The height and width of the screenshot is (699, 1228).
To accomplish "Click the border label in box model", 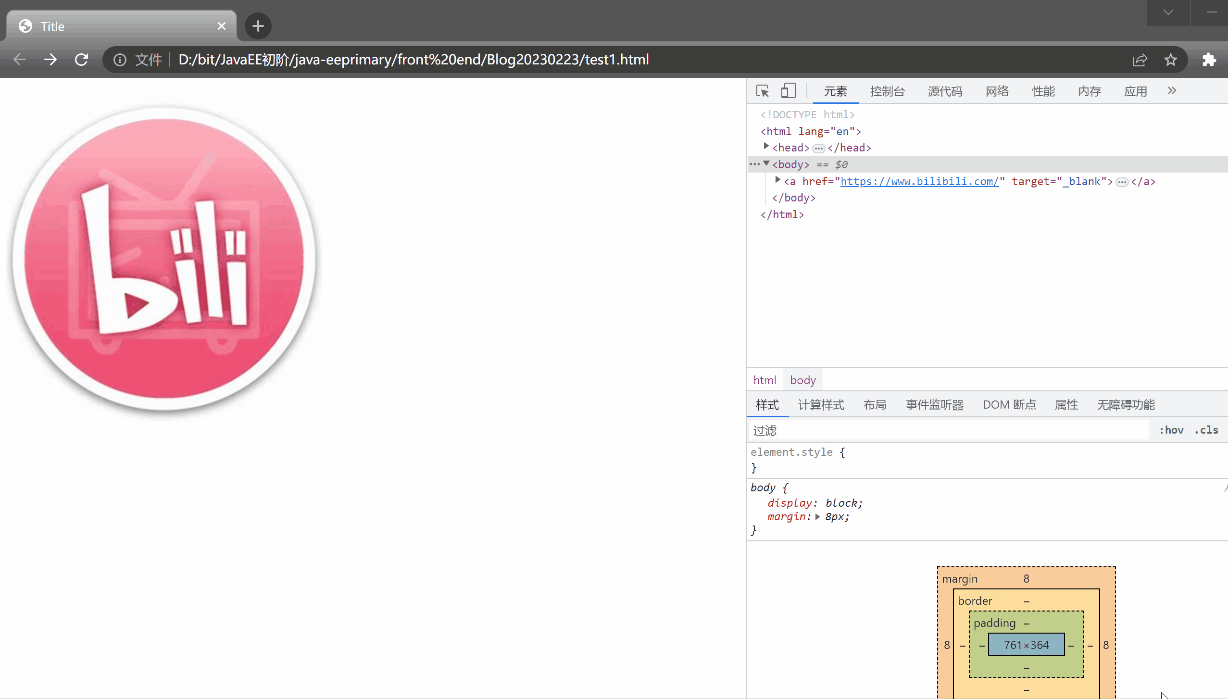I will click(975, 601).
